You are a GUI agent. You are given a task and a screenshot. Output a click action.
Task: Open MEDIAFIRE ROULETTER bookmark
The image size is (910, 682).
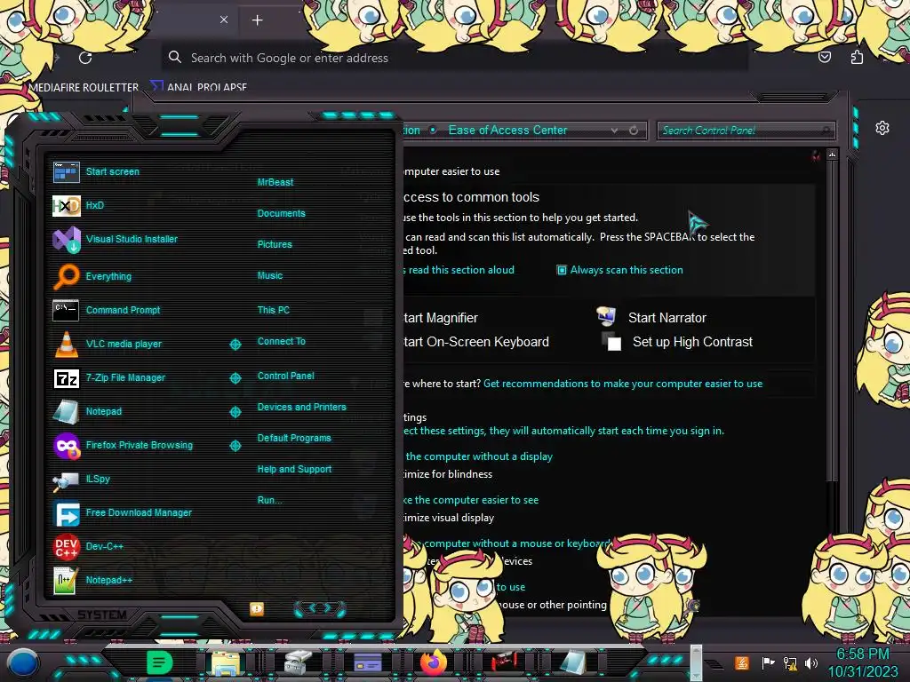coord(84,87)
